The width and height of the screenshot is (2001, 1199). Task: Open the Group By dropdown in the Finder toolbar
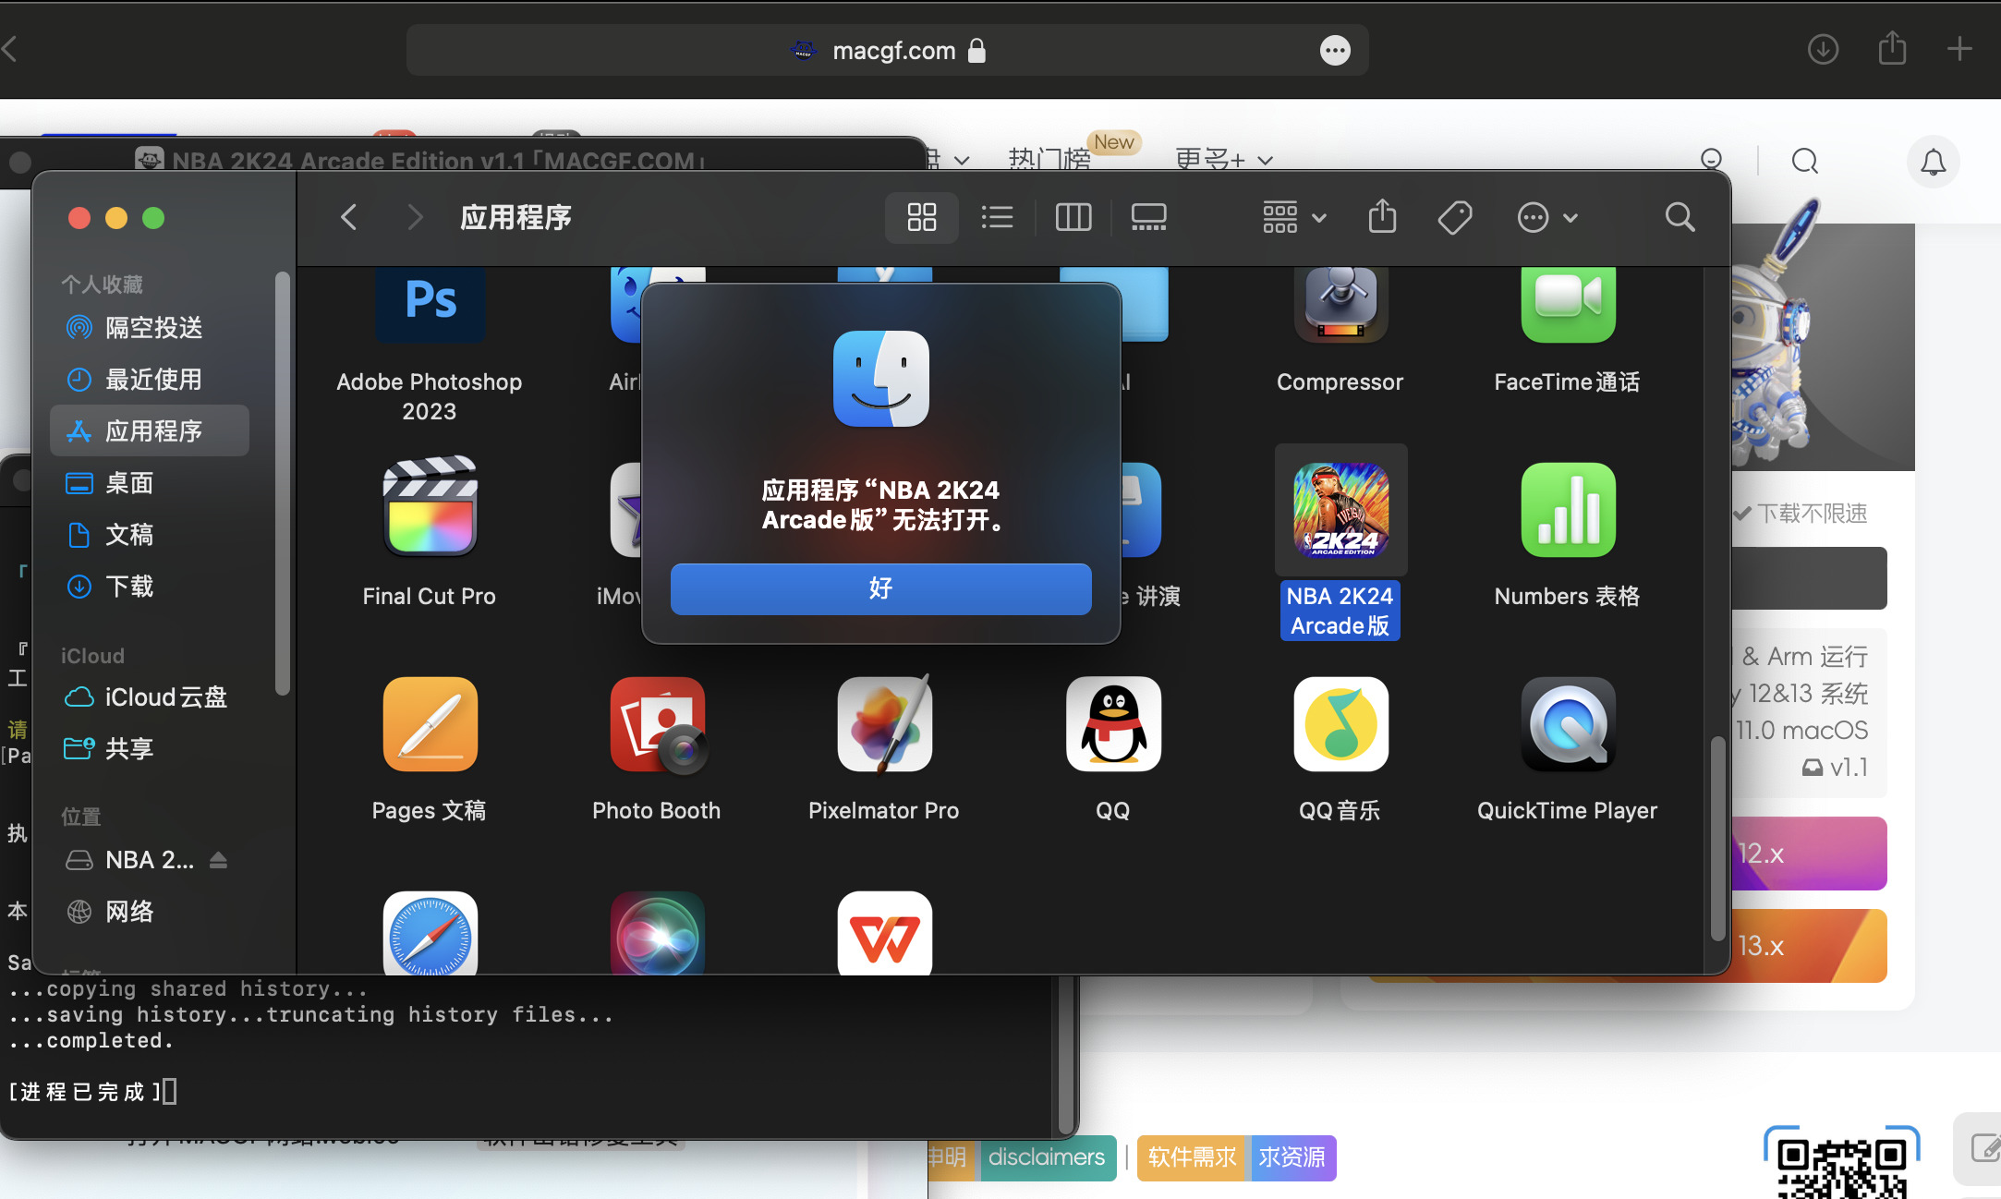[x=1293, y=218]
